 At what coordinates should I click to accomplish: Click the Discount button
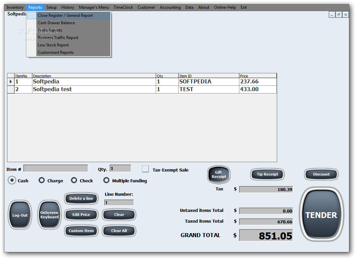(321, 174)
